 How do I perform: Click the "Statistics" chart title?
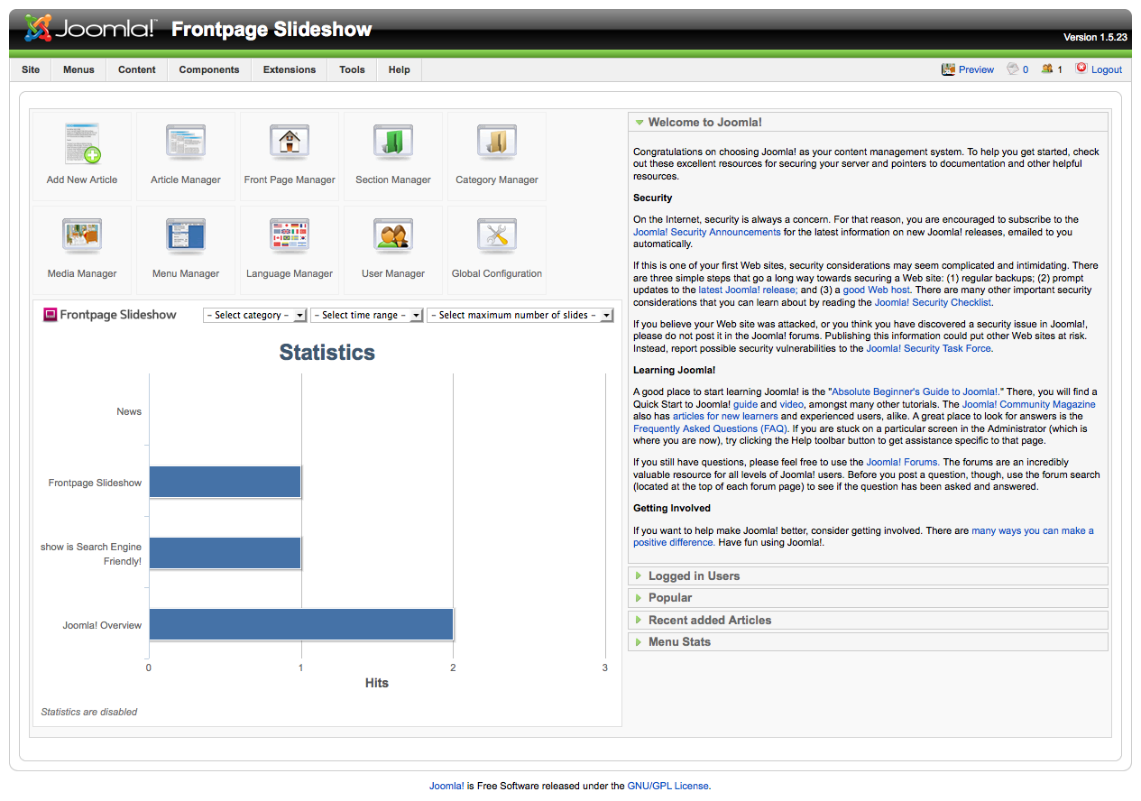327,352
